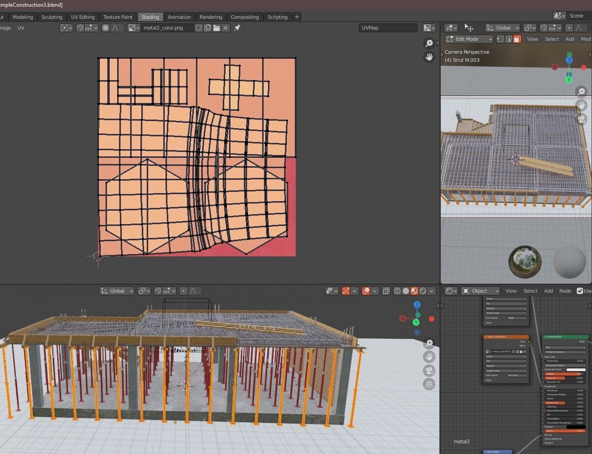Zoom the bottom viewport with magnifier icon
Screen dimensions: 592x454
(429, 343)
